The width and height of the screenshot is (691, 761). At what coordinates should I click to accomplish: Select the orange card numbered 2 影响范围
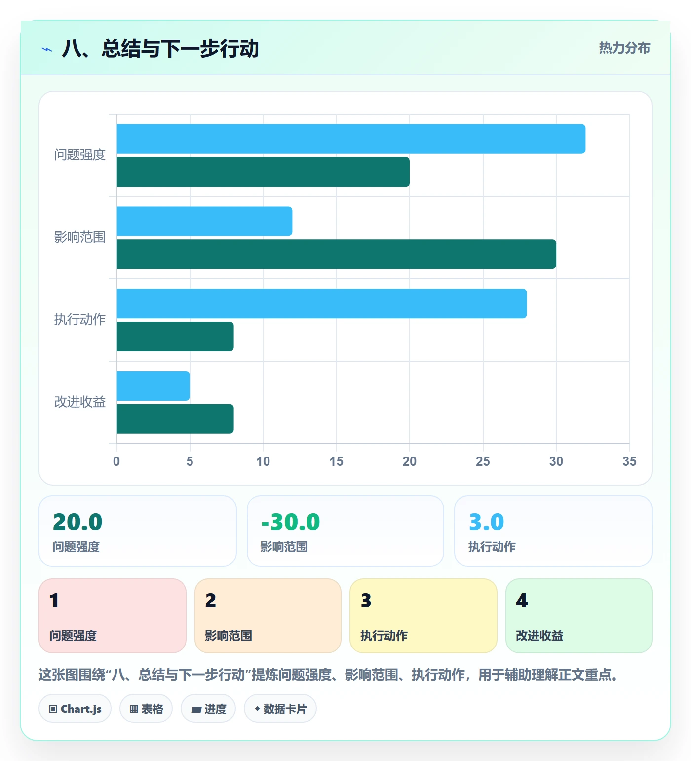[268, 616]
